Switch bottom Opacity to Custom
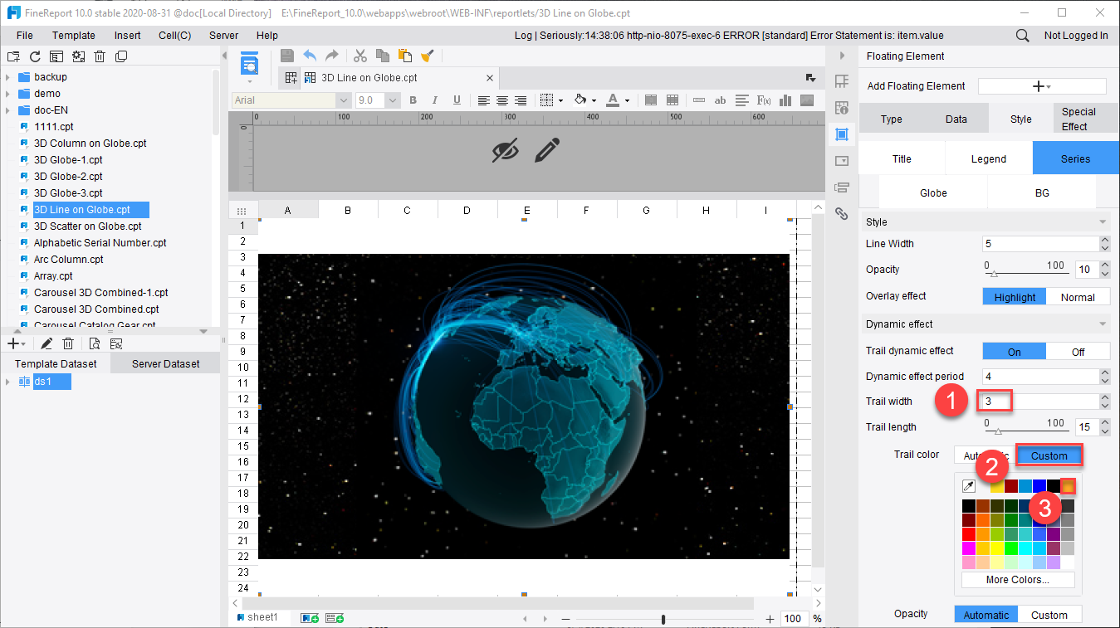The image size is (1120, 628). point(1049,615)
